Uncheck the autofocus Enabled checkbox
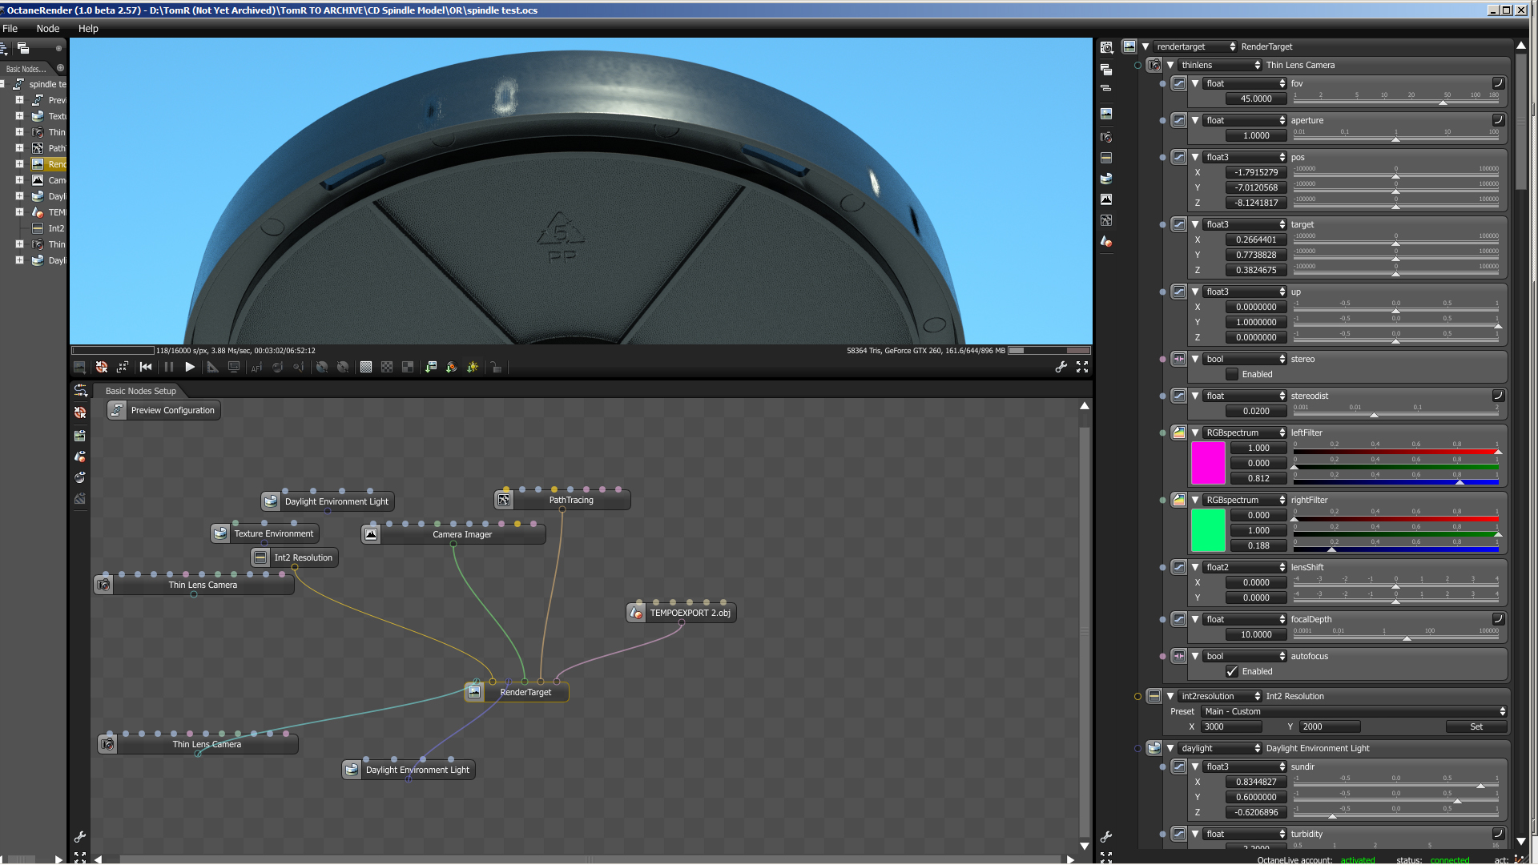 click(1232, 672)
